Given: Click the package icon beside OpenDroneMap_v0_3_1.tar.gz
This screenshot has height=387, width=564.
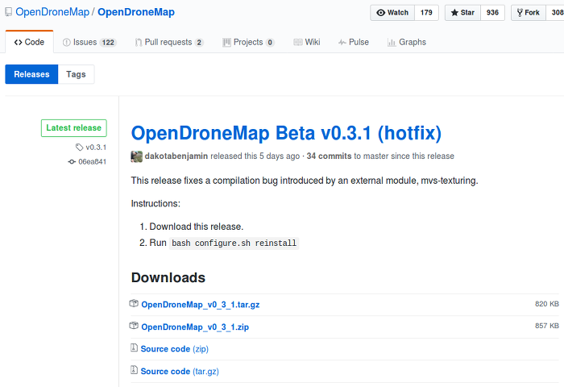Looking at the screenshot, I should point(134,303).
